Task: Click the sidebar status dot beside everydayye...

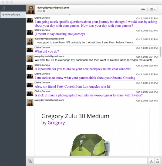Action: (x=3, y=15)
